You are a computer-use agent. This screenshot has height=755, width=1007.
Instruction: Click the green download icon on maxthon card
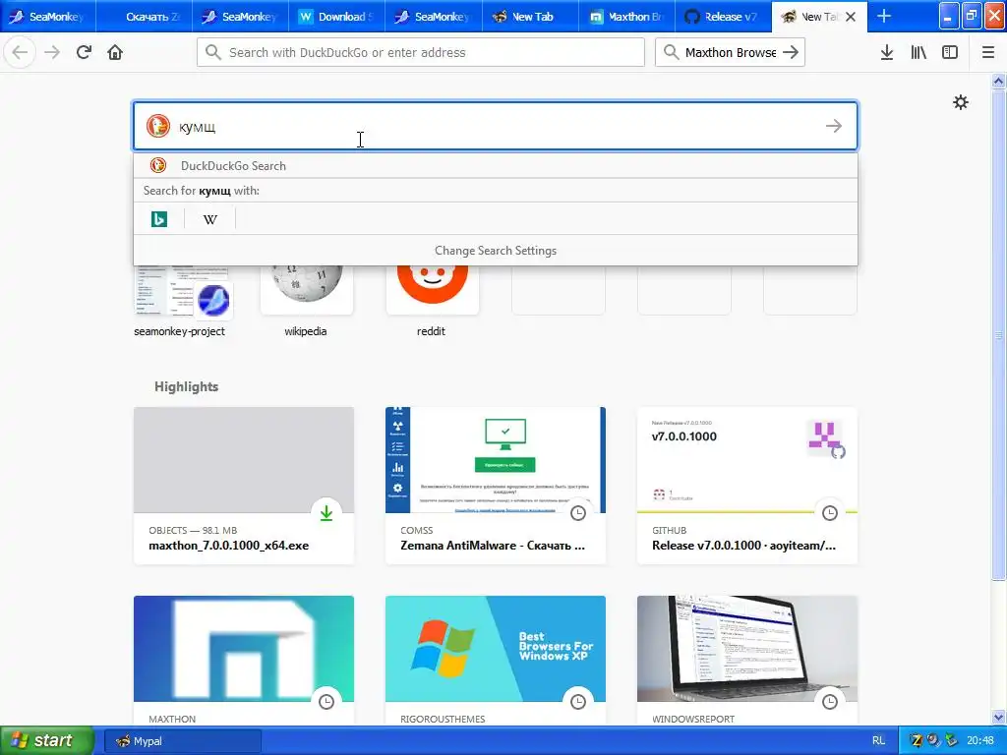(326, 513)
